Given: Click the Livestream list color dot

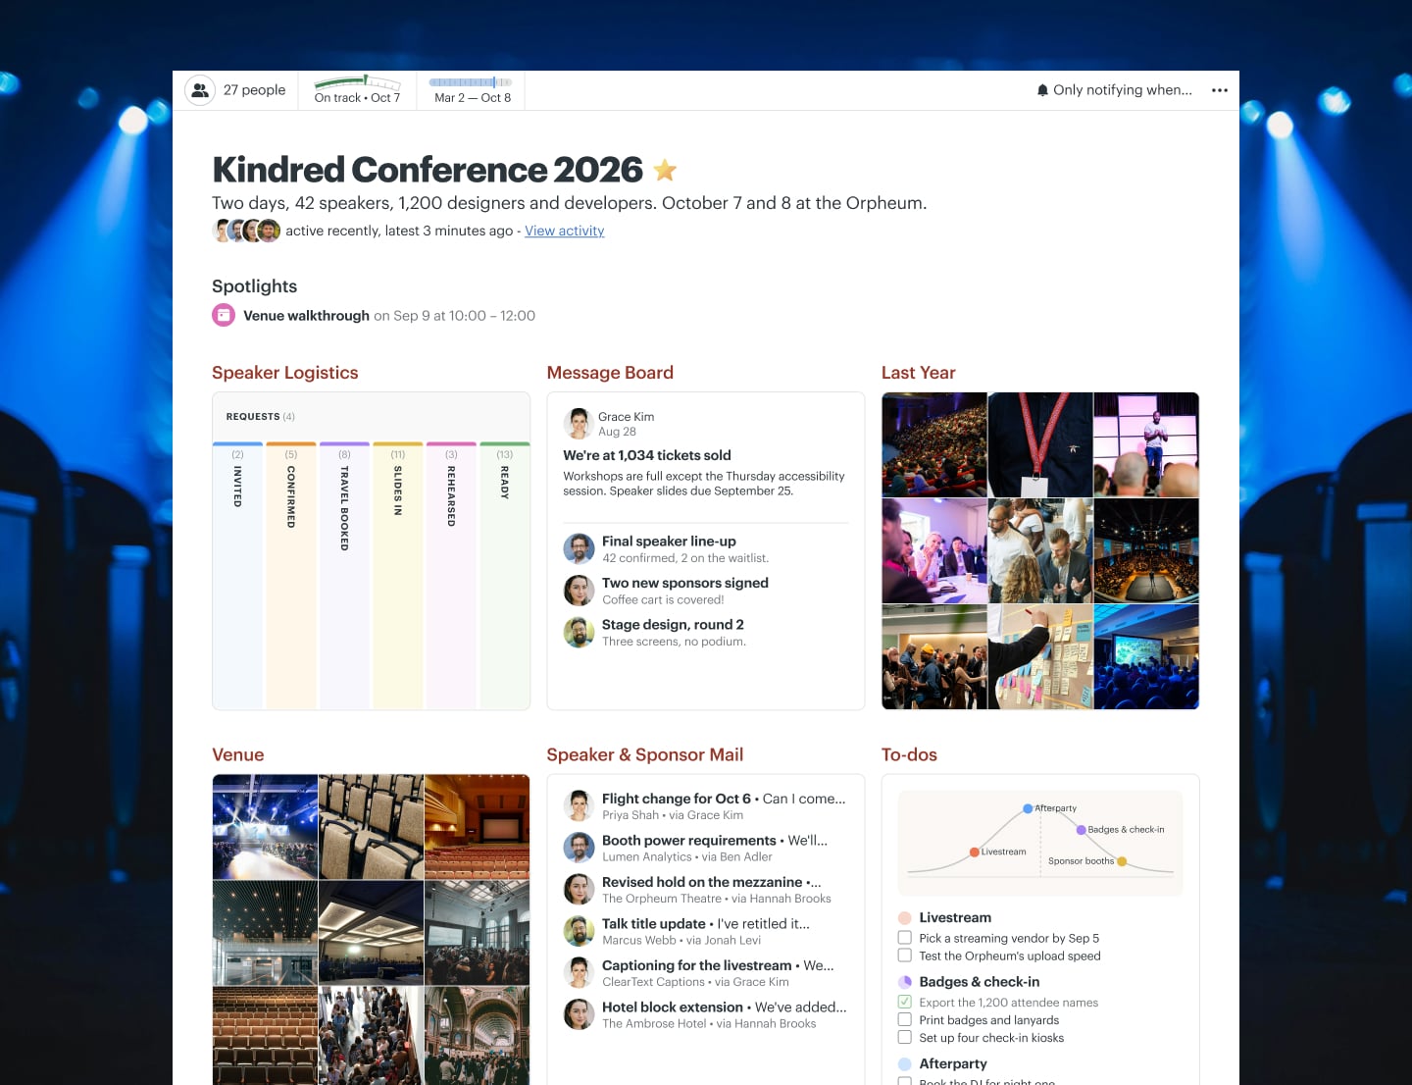Looking at the screenshot, I should click(x=905, y=918).
